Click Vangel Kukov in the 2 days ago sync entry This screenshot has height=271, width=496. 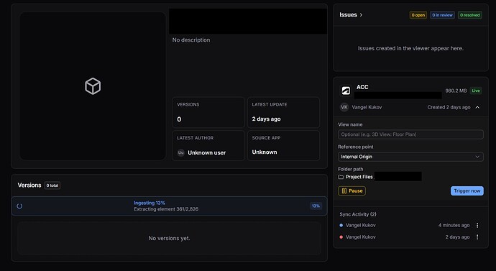pos(361,236)
